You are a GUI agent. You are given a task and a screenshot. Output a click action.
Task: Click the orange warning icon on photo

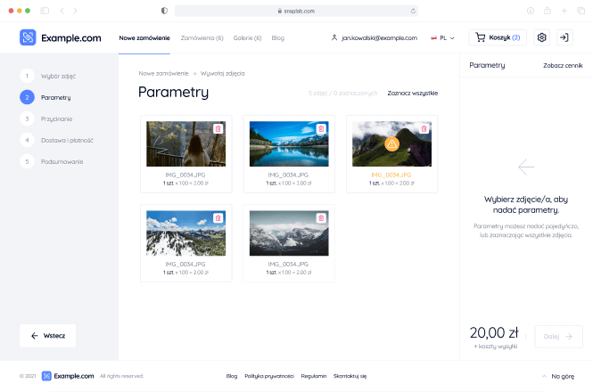[x=391, y=143]
